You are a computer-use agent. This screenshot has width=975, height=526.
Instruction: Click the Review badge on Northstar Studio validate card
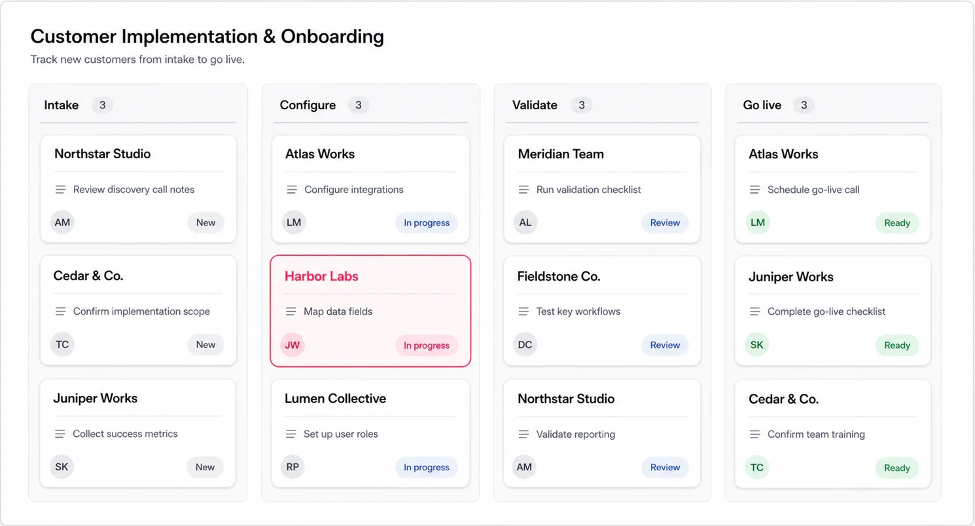[x=665, y=467]
